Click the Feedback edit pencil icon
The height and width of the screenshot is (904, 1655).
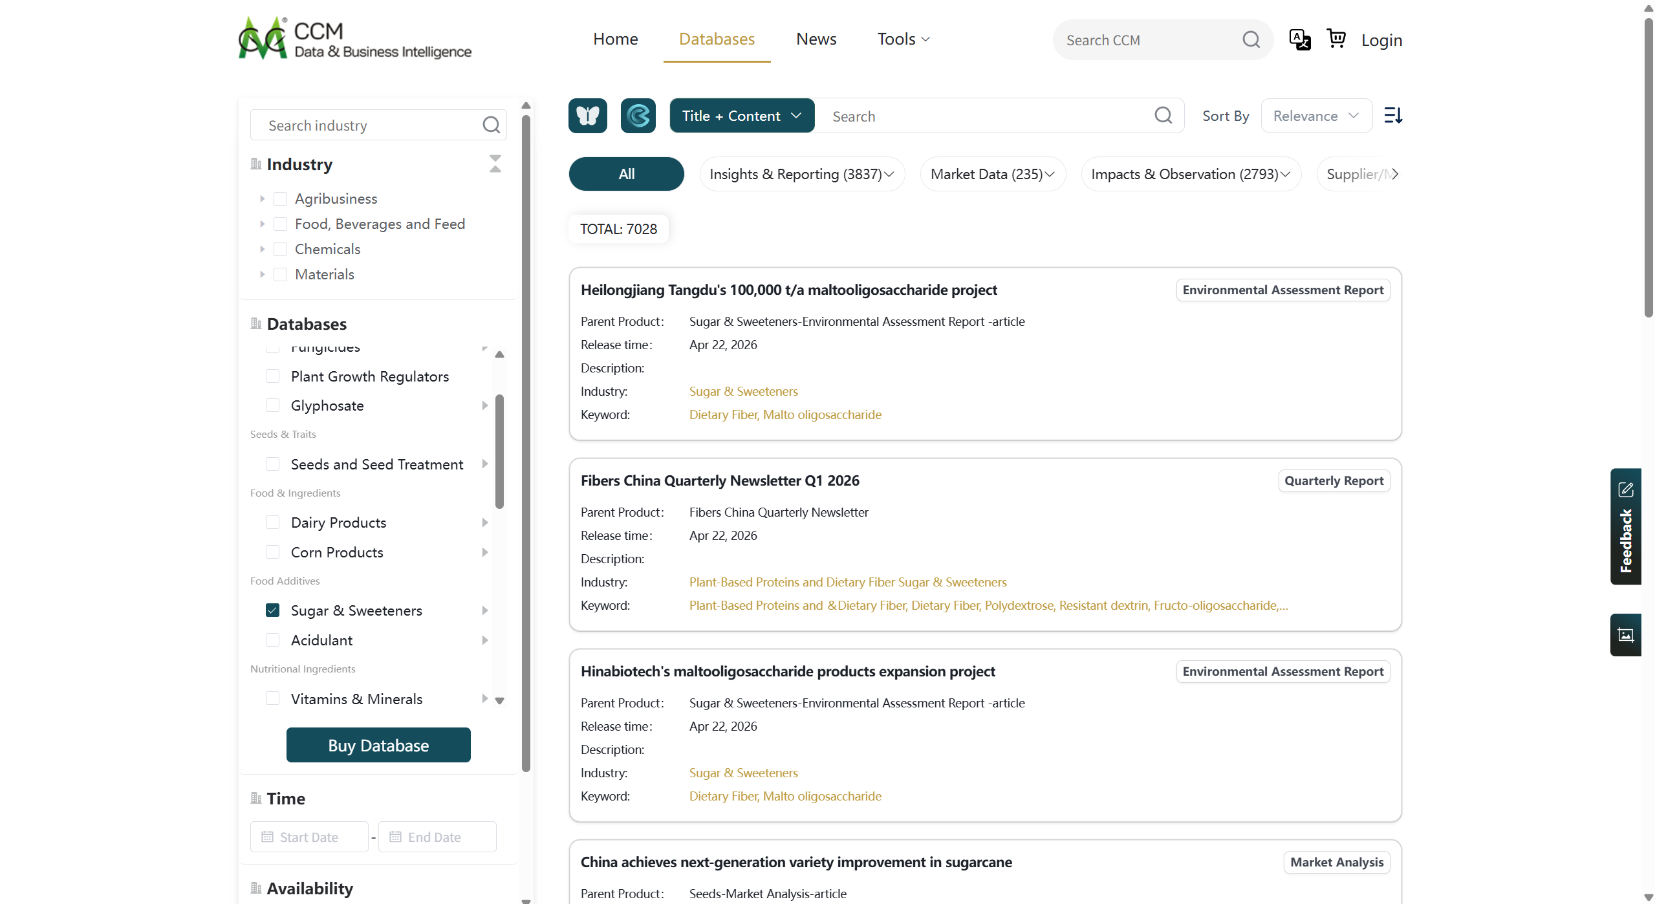click(x=1626, y=490)
